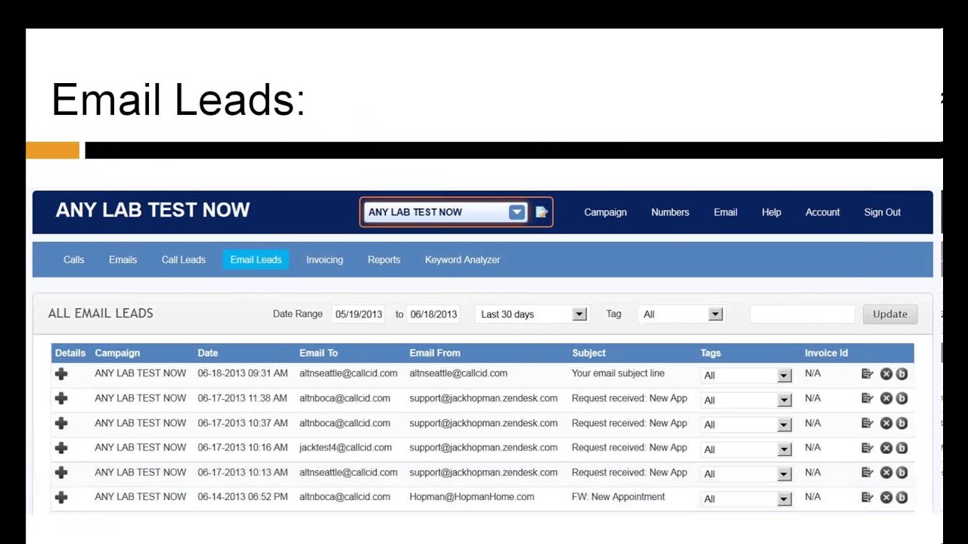Expand details for the 10:13 AM lead
Image resolution: width=968 pixels, height=544 pixels.
[x=61, y=472]
